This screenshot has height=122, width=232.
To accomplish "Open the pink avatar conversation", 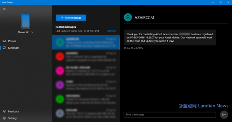I will coord(86,71).
